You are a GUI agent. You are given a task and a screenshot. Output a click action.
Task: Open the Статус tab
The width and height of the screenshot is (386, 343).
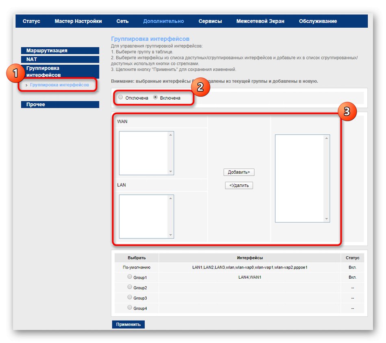pos(31,21)
